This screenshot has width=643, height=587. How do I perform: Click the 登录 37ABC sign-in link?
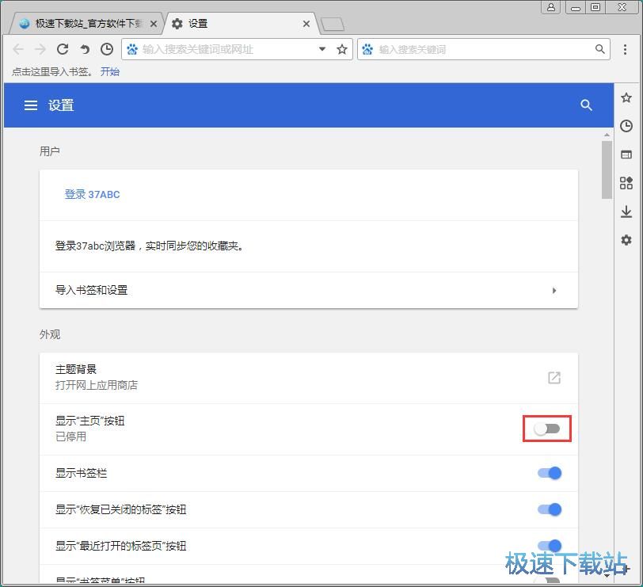[x=92, y=194]
